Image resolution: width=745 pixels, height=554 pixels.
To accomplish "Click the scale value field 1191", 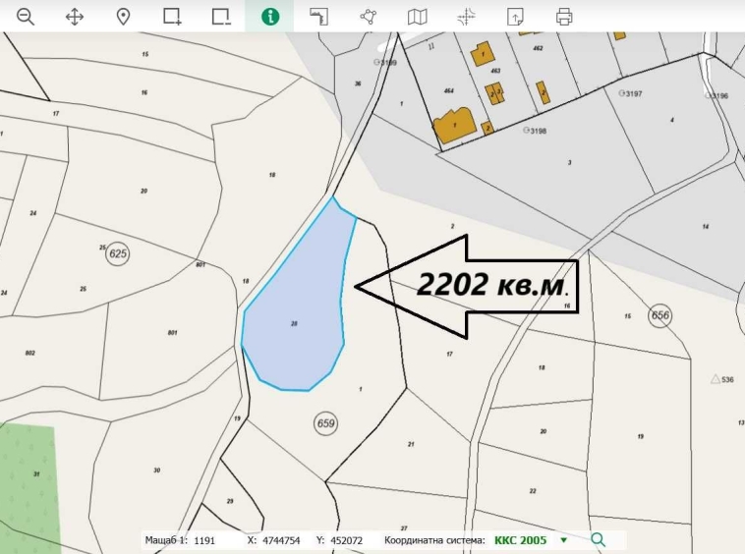I will (x=204, y=540).
